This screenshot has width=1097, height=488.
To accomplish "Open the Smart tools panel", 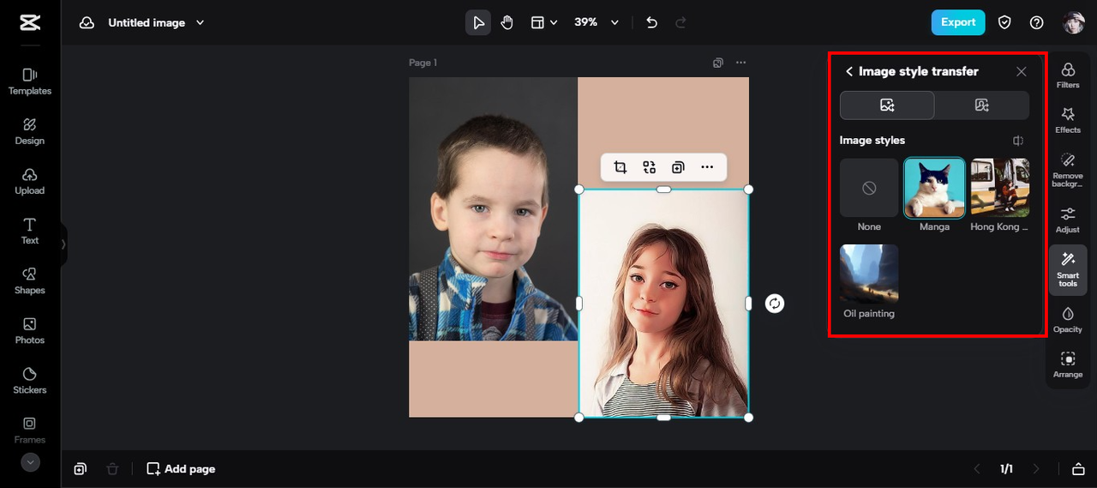I will pos(1068,269).
